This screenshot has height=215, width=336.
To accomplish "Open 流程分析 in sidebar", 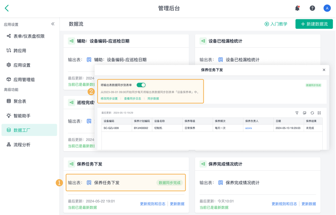I will [x=22, y=144].
